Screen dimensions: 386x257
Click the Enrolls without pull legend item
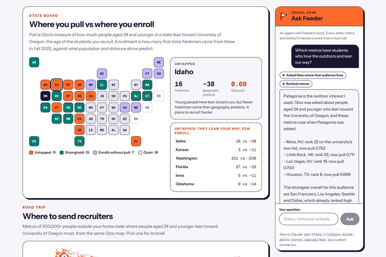click(x=114, y=153)
